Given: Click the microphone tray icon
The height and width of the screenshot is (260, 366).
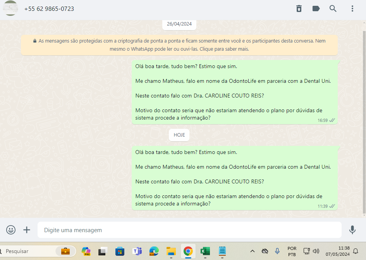Looking at the screenshot, I should pyautogui.click(x=277, y=251).
